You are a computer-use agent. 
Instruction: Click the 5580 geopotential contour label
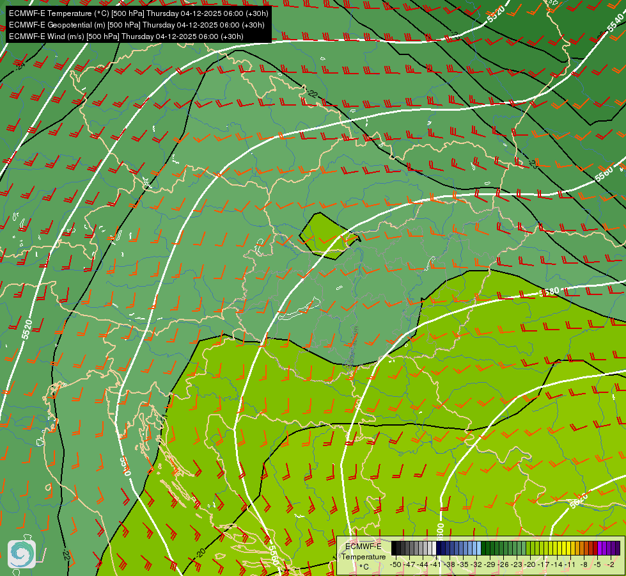(x=549, y=292)
